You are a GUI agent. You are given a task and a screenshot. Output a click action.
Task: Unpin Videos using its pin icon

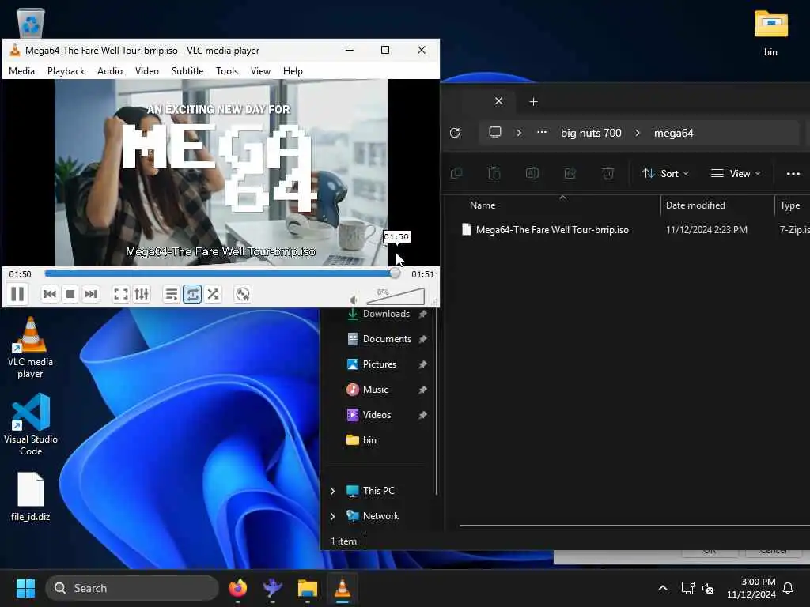pos(422,415)
